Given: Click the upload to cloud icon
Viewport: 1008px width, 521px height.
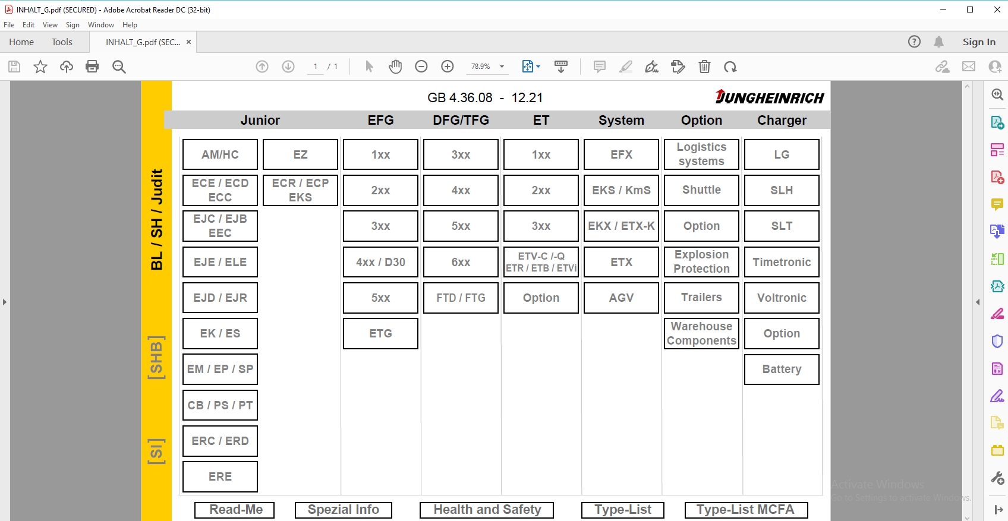Looking at the screenshot, I should coord(67,67).
